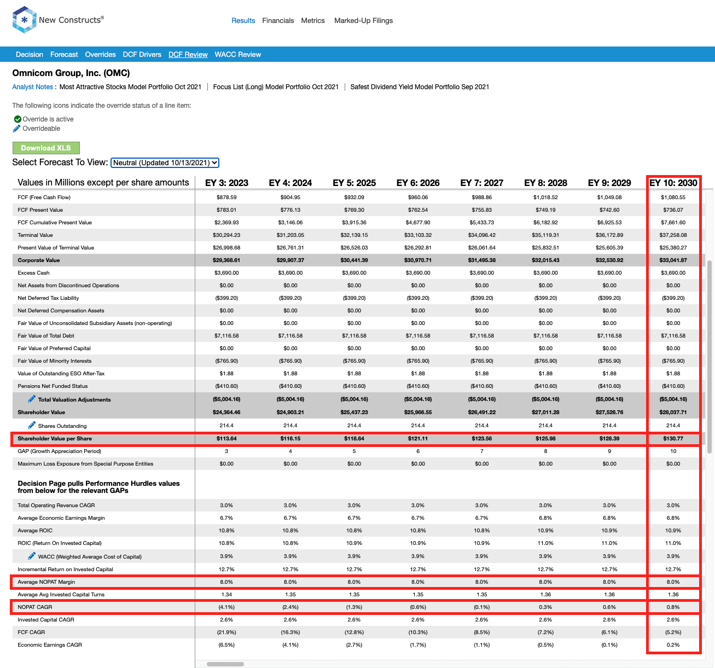Click the Pensions Net Funded Status label
Viewport: 715px width, 668px height.
click(53, 386)
